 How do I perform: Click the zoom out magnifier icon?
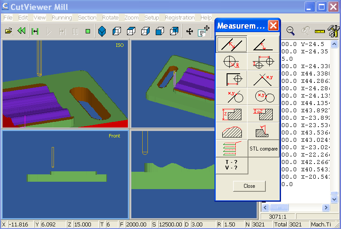pyautogui.click(x=291, y=31)
